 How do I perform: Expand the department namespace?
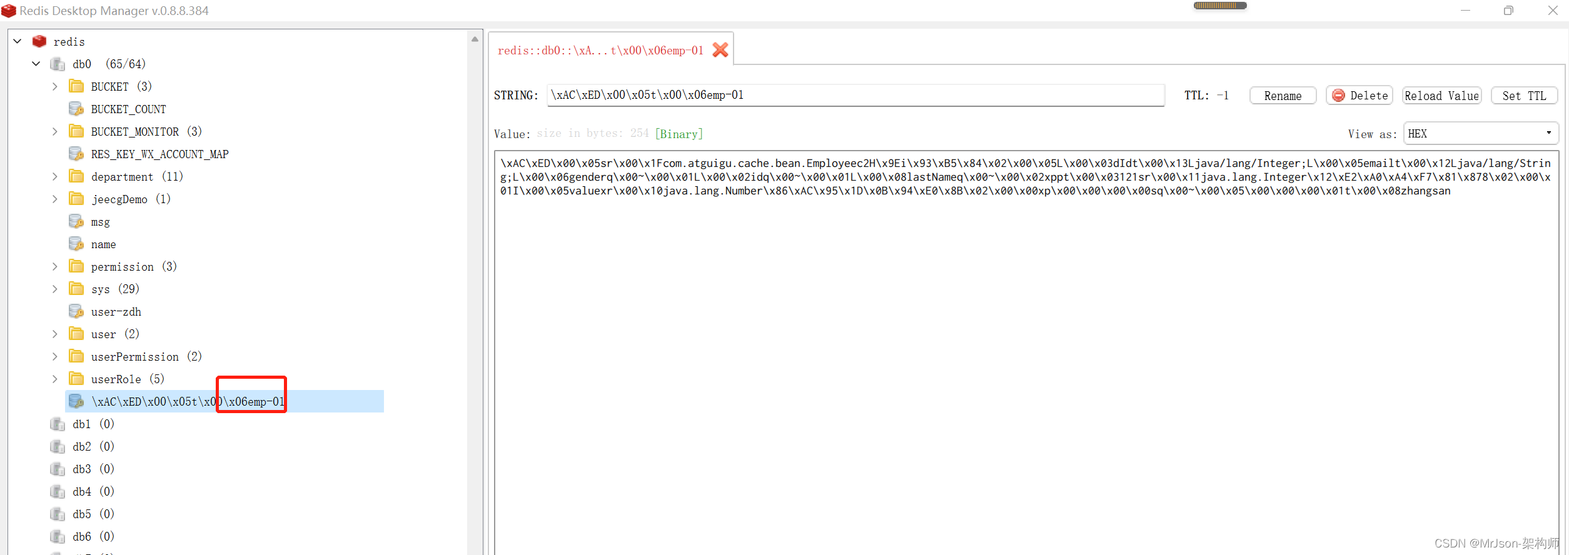[x=55, y=176]
